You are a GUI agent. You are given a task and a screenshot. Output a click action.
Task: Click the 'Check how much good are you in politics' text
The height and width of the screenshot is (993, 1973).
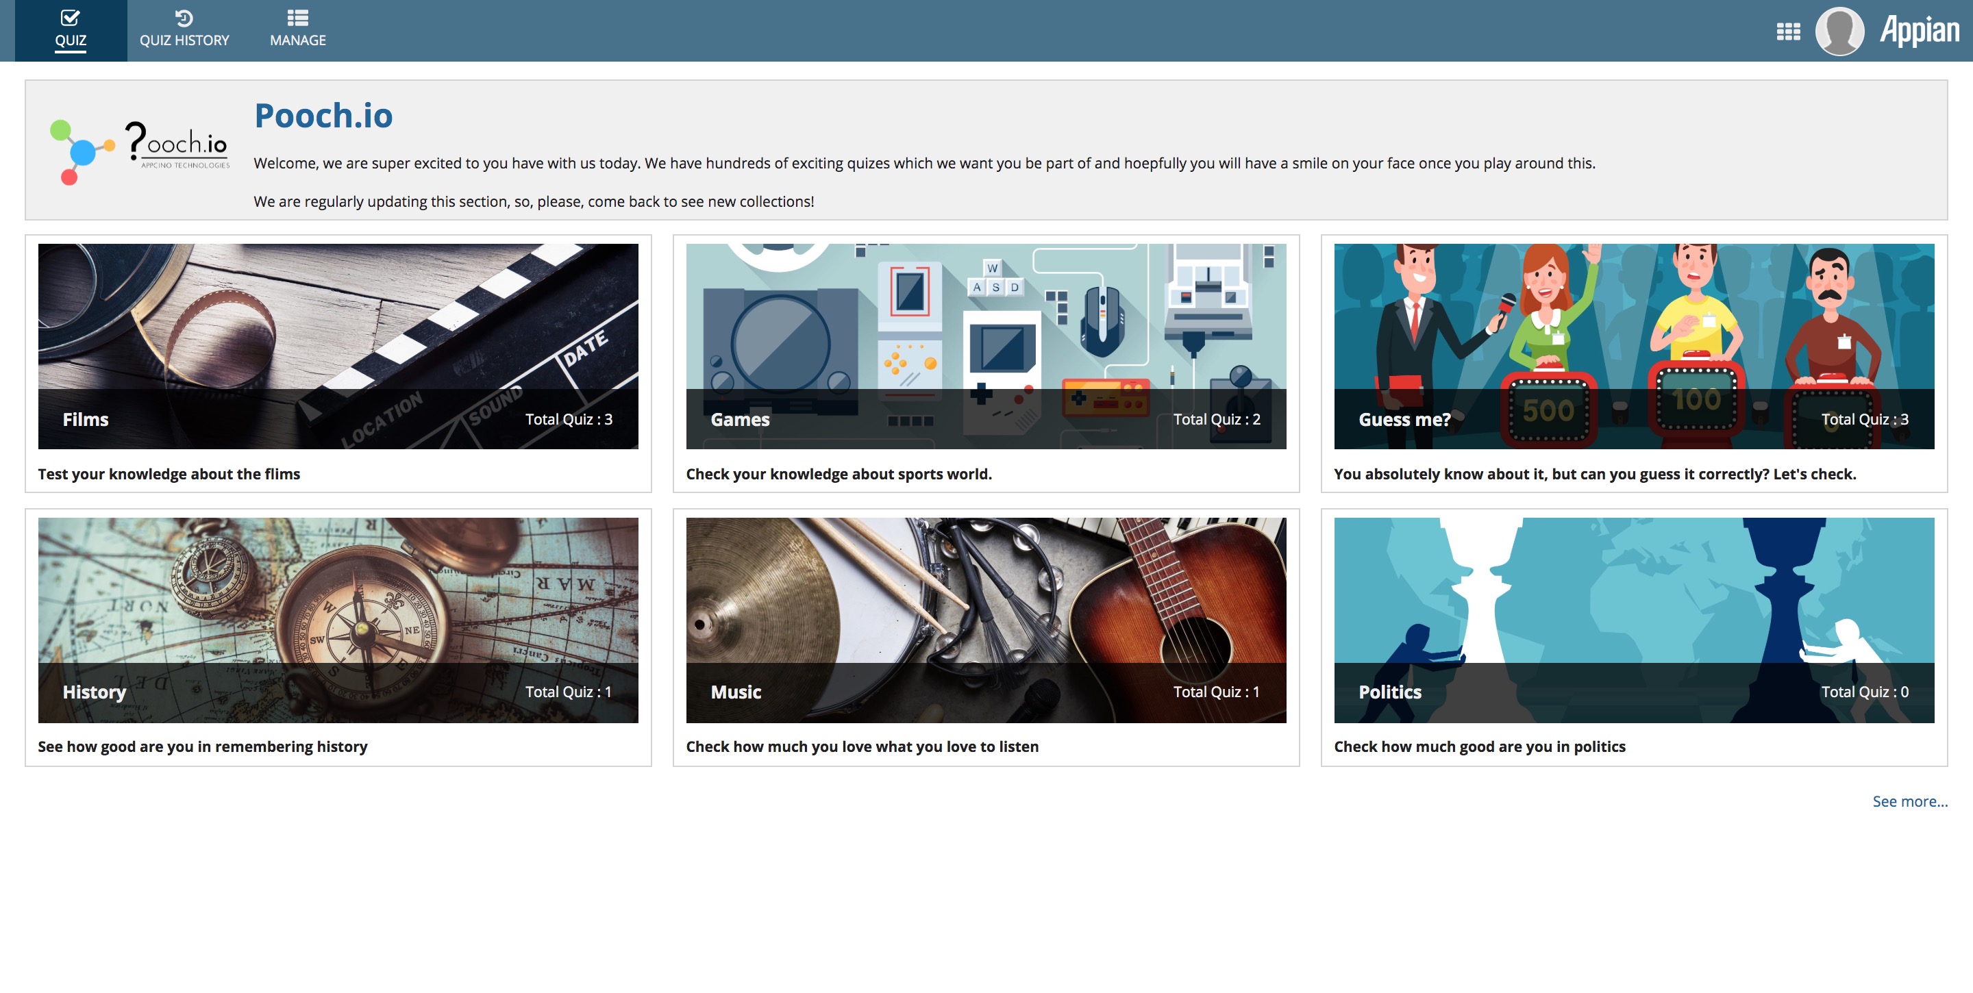(1479, 746)
